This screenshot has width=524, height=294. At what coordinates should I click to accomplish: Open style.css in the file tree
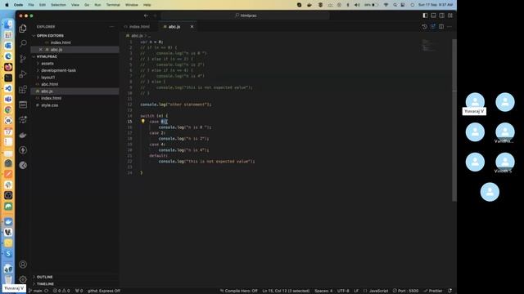[x=49, y=105]
